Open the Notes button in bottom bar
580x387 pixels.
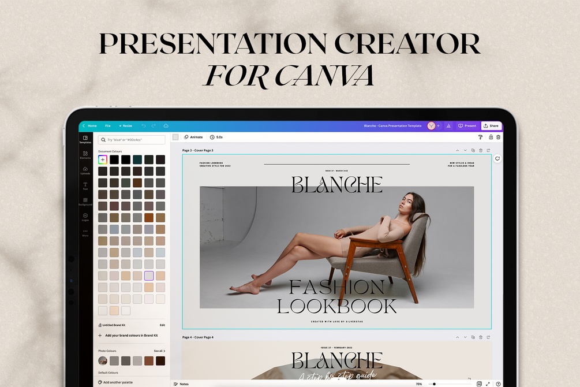click(x=181, y=384)
